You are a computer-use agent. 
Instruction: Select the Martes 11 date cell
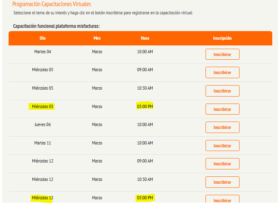[43, 143]
